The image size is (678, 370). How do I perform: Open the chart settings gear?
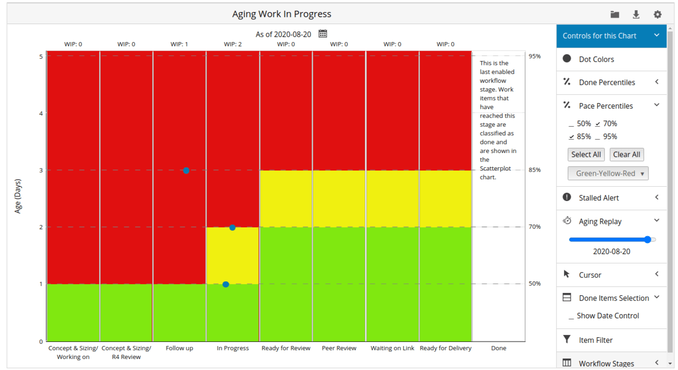click(x=657, y=14)
